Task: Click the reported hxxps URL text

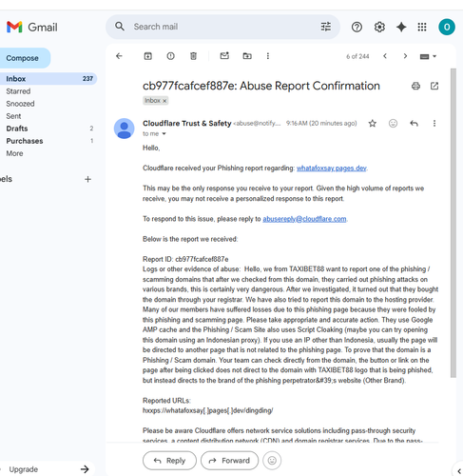Action: (x=208, y=410)
